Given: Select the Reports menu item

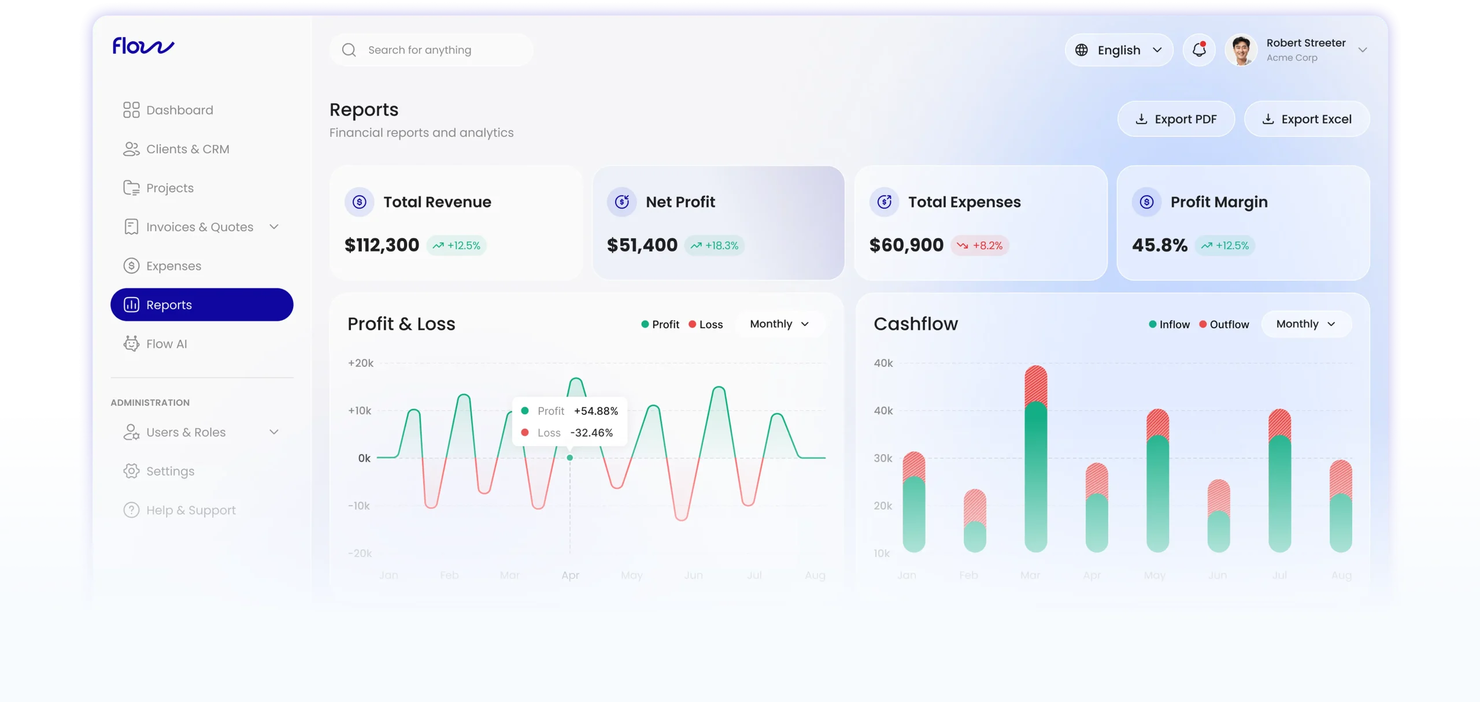Looking at the screenshot, I should [202, 304].
